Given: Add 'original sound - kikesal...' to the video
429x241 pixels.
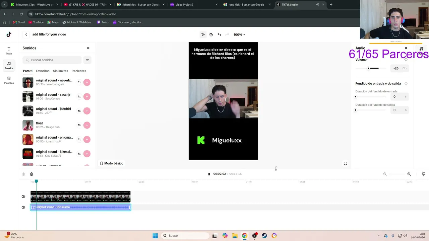Looking at the screenshot, I should 87,154.
